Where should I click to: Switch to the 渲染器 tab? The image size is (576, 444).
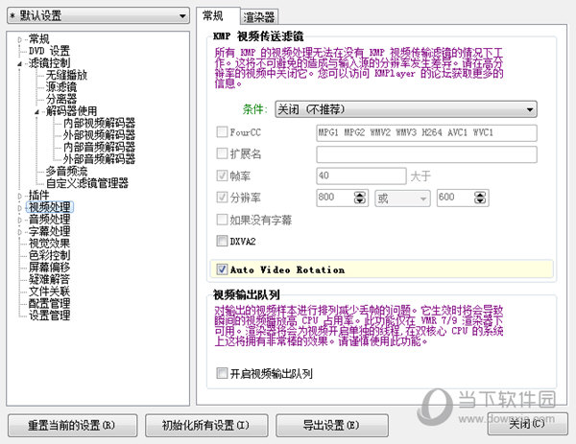coord(259,17)
